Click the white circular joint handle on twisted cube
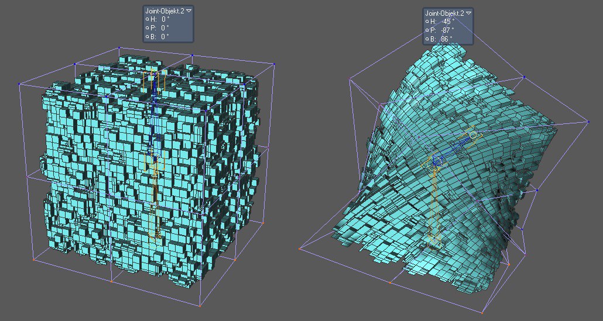603x321 pixels. [x=474, y=135]
